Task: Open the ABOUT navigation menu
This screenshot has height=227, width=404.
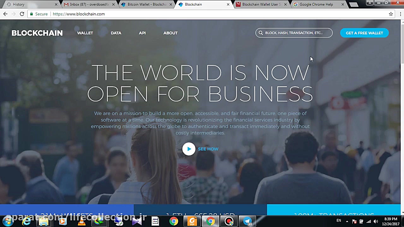Action: point(170,33)
